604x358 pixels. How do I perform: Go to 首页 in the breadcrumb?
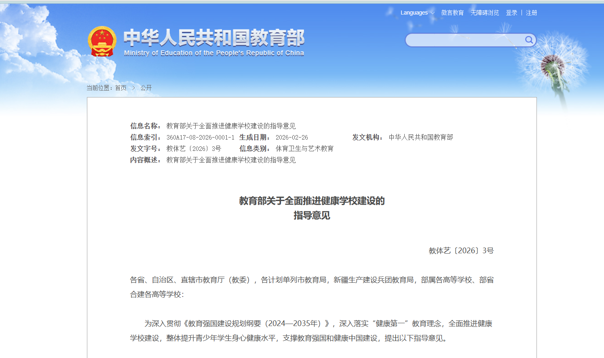120,88
